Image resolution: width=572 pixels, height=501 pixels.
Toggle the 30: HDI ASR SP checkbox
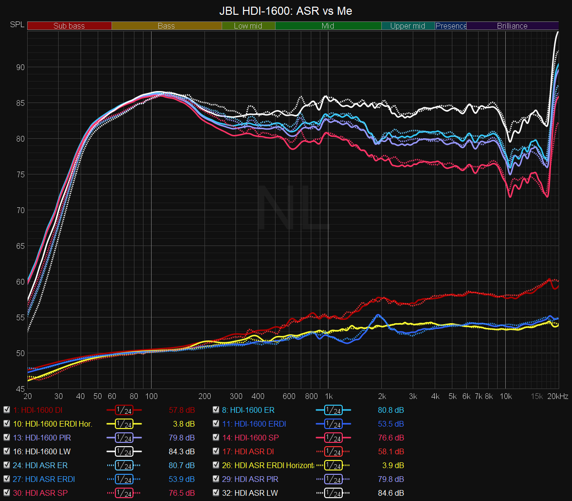[7, 493]
